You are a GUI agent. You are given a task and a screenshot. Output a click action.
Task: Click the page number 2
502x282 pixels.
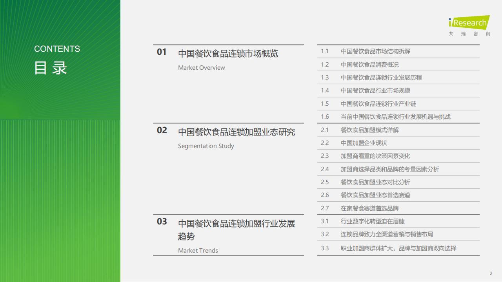pos(491,273)
